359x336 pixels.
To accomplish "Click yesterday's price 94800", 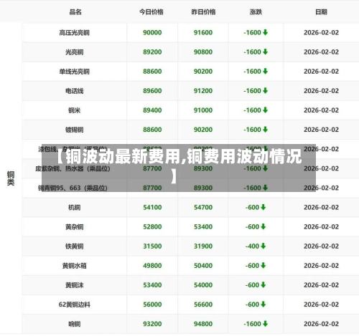I will pyautogui.click(x=203, y=324).
